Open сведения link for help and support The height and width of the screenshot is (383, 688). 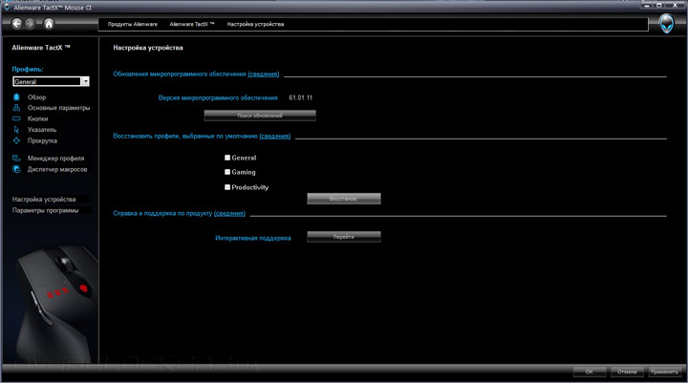pos(229,213)
